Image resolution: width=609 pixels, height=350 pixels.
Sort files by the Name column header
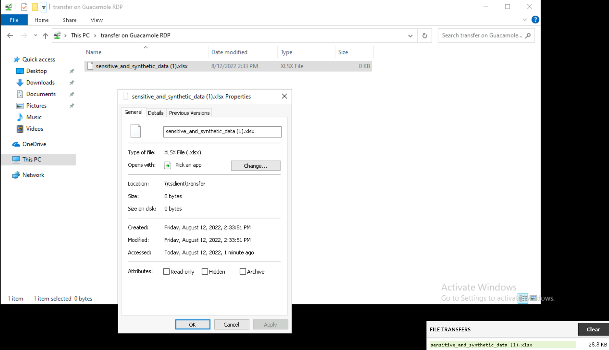pos(146,52)
